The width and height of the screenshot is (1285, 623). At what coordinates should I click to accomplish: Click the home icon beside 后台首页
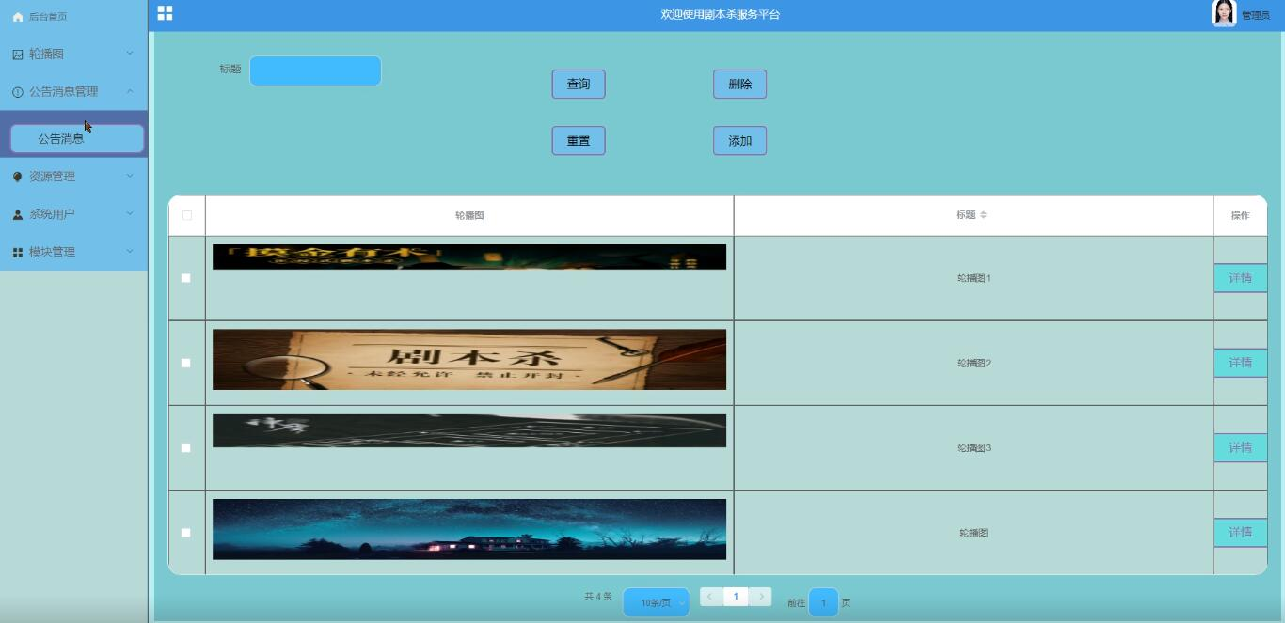coord(18,17)
